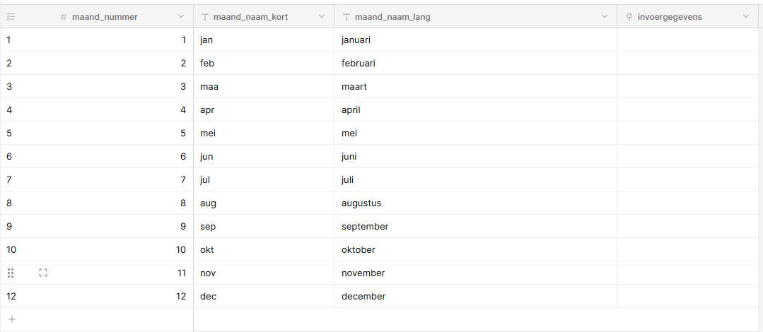Viewport: 763px width, 332px height.
Task: Select the 'mei' cell in maand_naam_kort
Action: tap(264, 134)
